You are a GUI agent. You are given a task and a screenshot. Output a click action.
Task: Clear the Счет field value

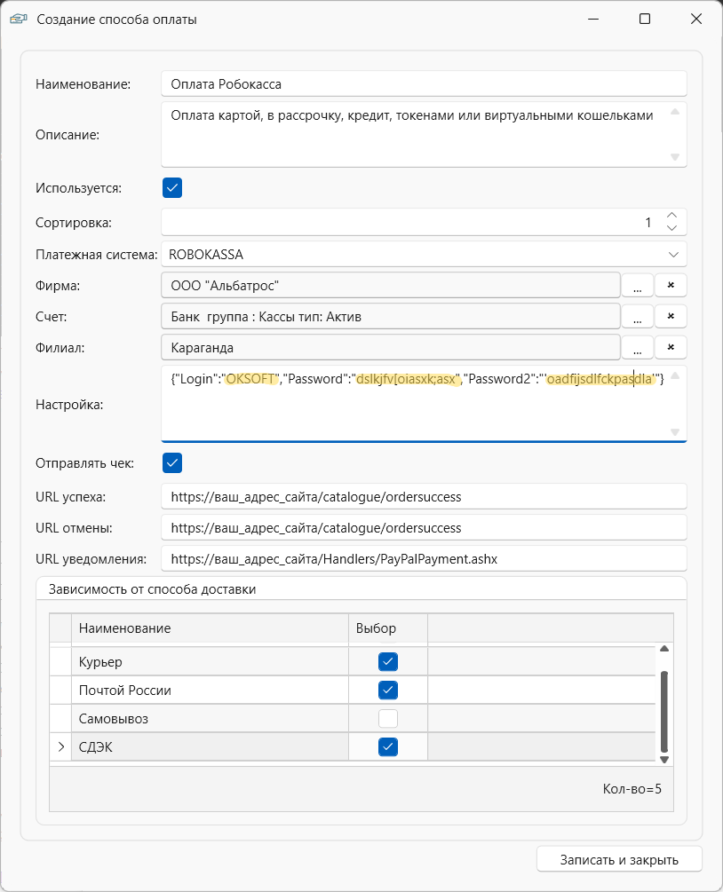pos(671,317)
